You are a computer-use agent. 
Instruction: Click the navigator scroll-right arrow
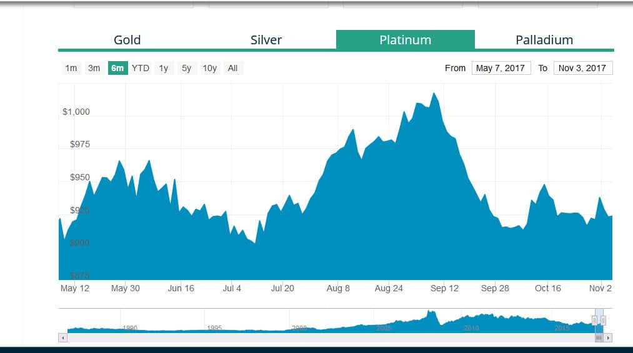click(608, 337)
